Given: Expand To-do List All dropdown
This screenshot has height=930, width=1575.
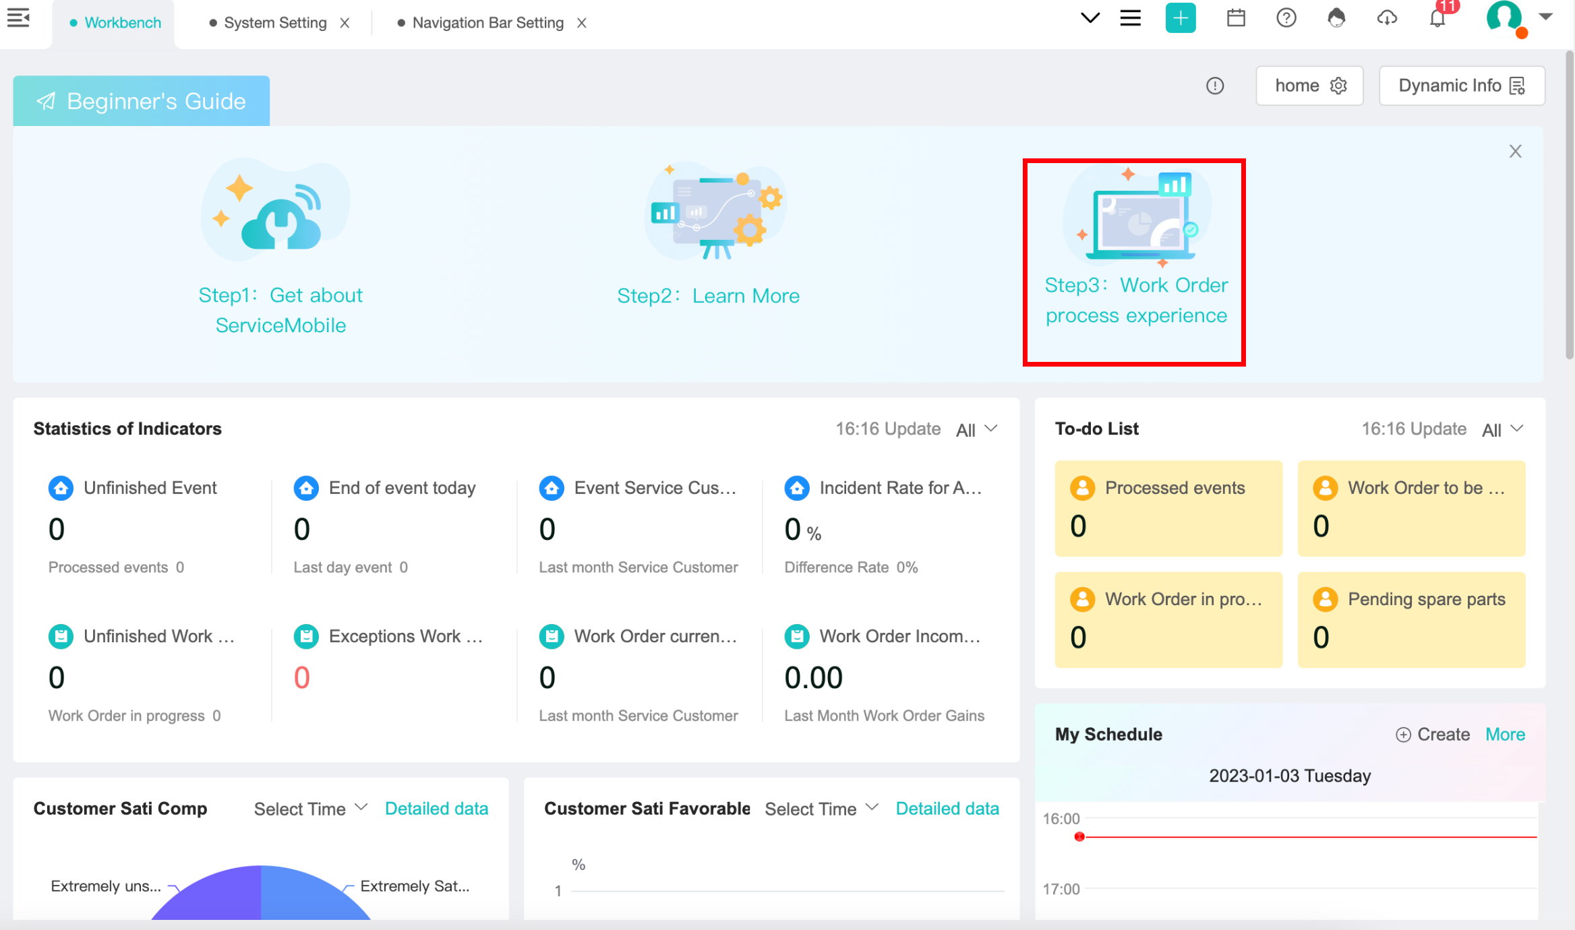Looking at the screenshot, I should tap(1503, 430).
